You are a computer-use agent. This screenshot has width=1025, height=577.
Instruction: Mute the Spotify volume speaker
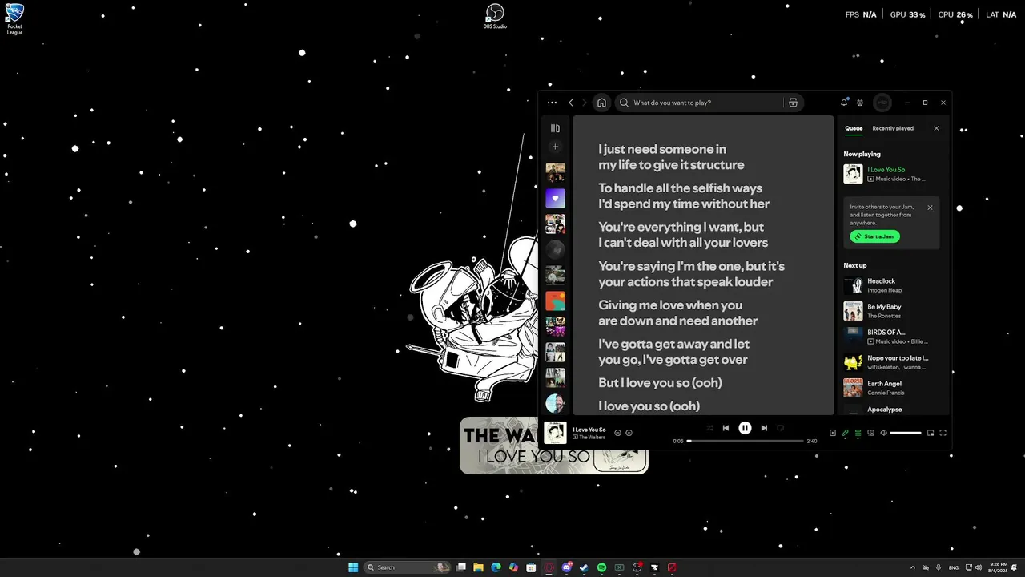pyautogui.click(x=883, y=433)
